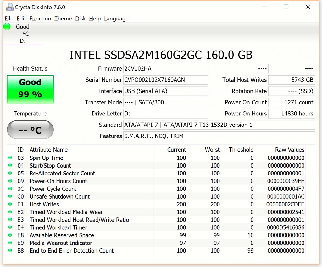This screenshot has height=267, width=322.
Task: Select Timed Workload Host Read/Write Ratio row
Action: [x=157, y=219]
